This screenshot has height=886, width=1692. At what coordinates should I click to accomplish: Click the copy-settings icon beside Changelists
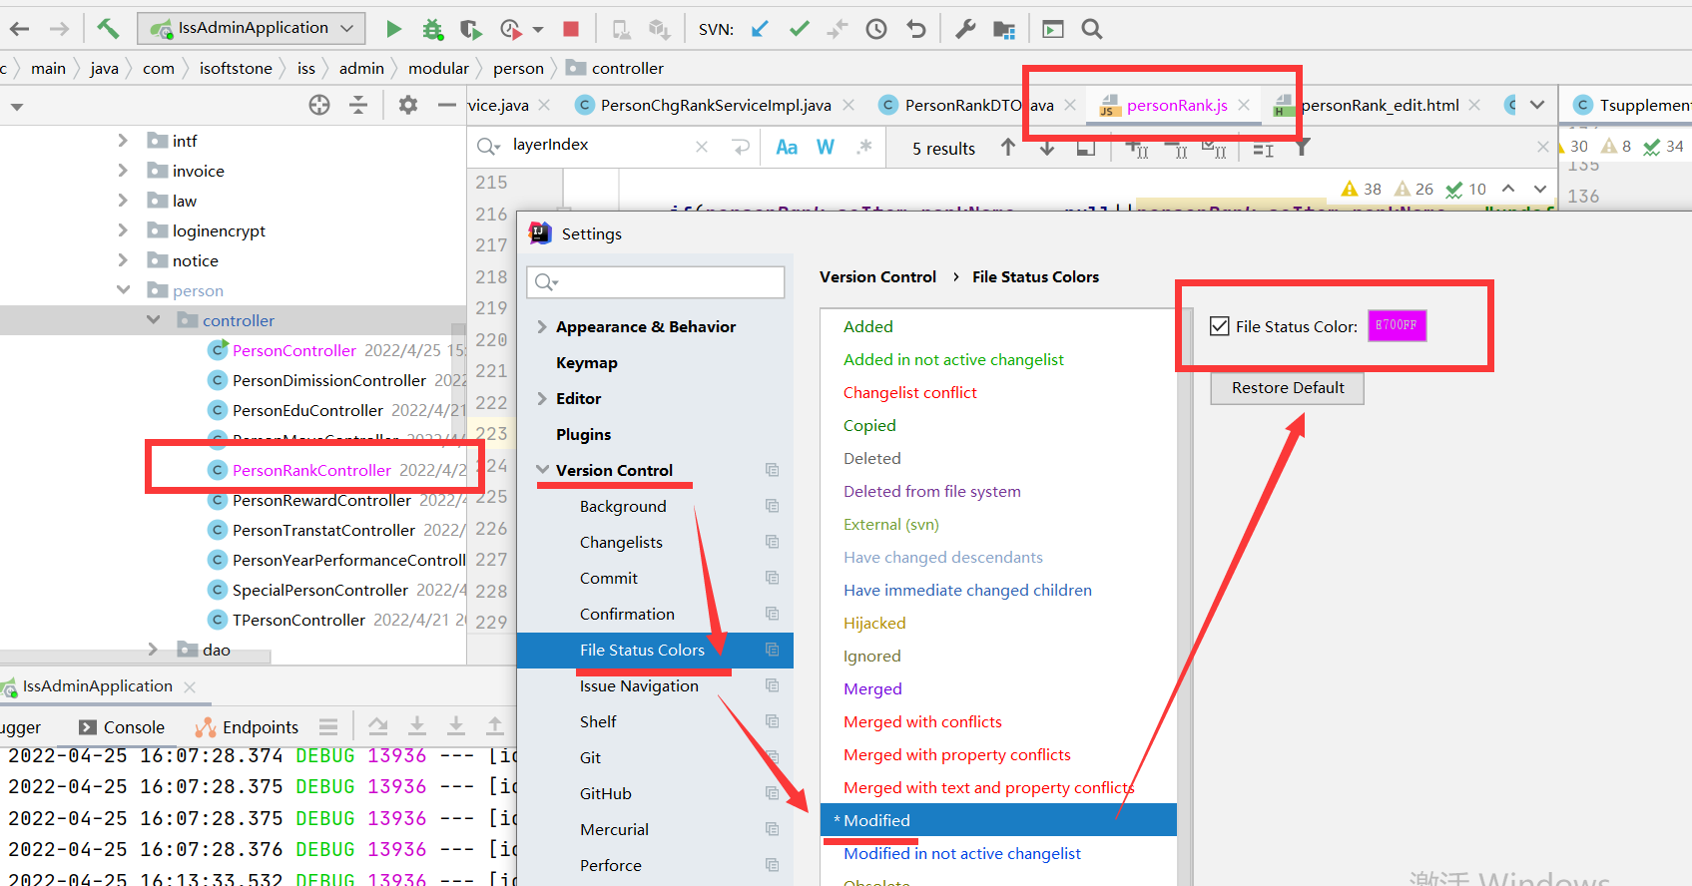772,542
